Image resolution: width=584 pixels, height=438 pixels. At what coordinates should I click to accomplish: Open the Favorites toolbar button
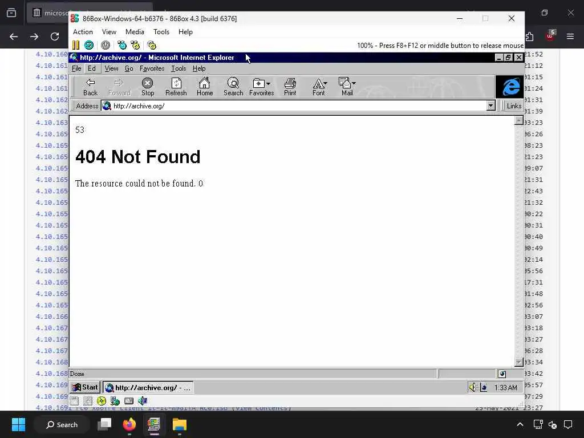(261, 87)
